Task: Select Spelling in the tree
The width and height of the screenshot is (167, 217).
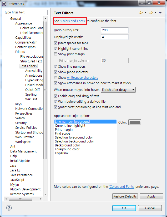Action: 31,94
